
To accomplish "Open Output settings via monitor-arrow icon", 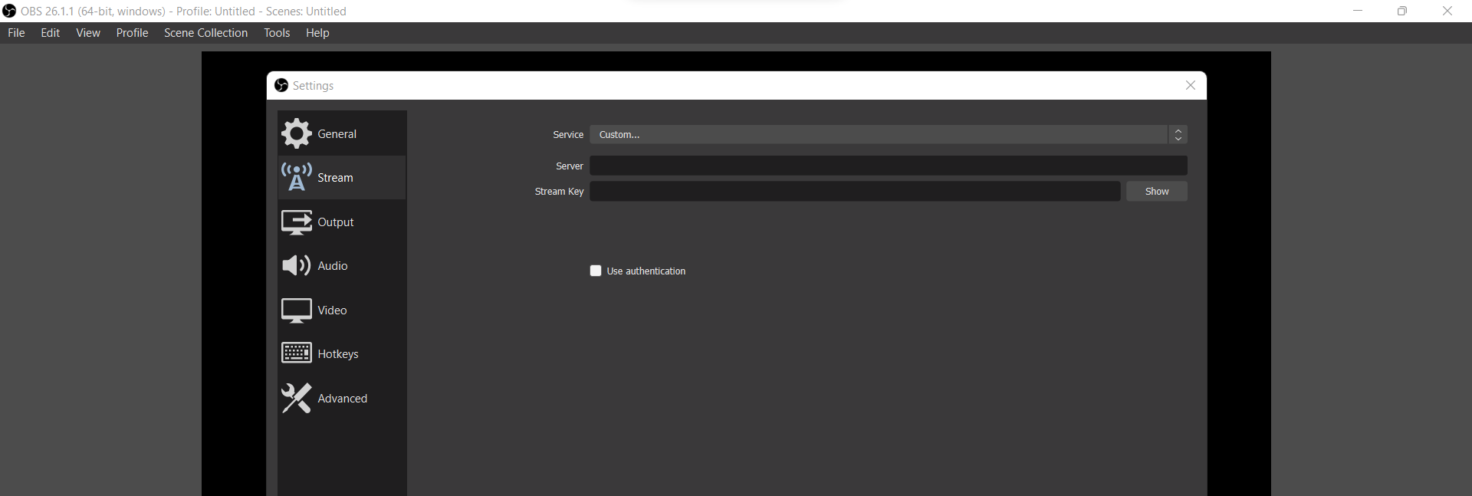I will click(x=297, y=222).
